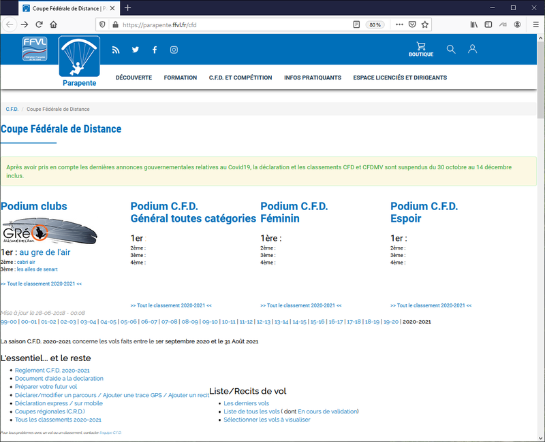The width and height of the screenshot is (545, 442).
Task: Select the 19-20 season link
Action: point(391,322)
